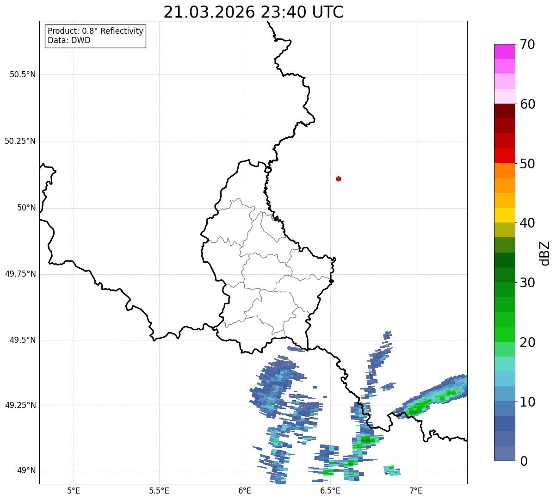Click the colorbar tick label 10
The image size is (556, 500).
tap(527, 401)
